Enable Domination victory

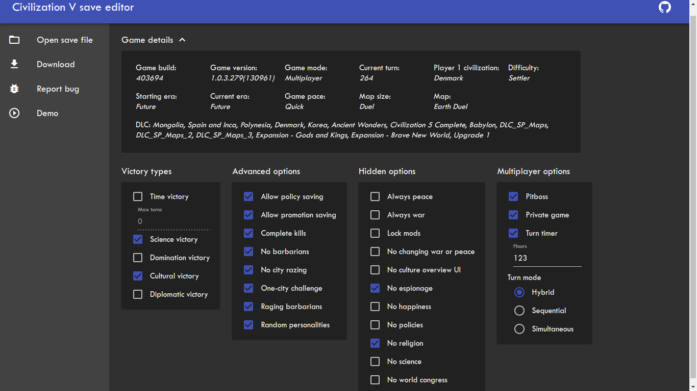[x=138, y=258]
